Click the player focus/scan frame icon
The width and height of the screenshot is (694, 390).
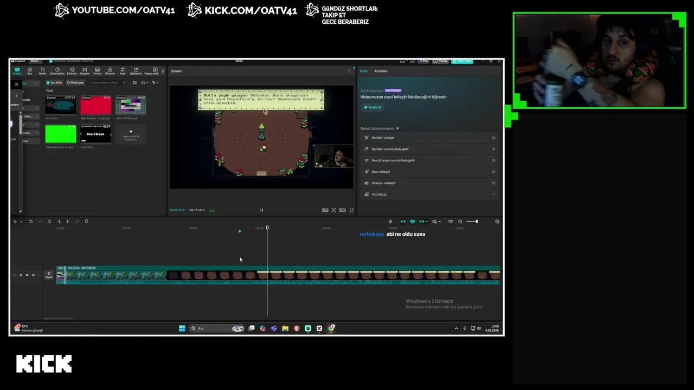pos(334,210)
